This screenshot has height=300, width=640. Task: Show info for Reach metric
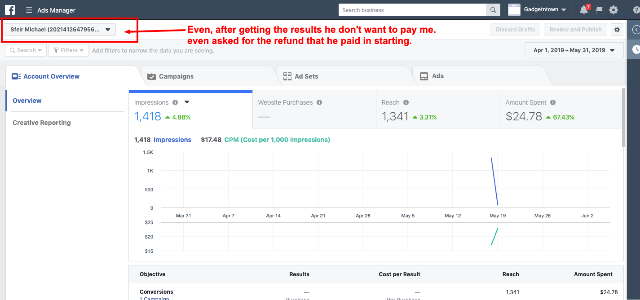406,102
